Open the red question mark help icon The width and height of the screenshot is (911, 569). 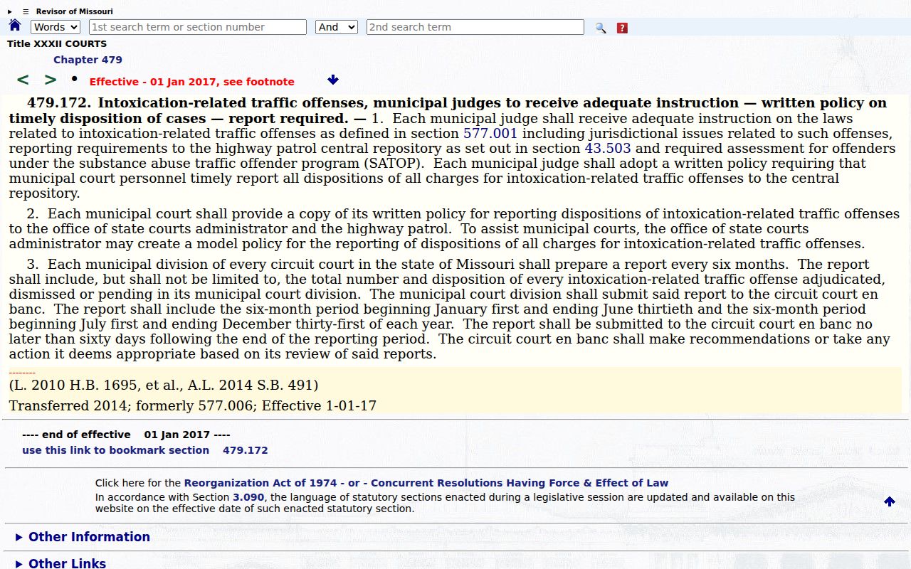(x=622, y=28)
